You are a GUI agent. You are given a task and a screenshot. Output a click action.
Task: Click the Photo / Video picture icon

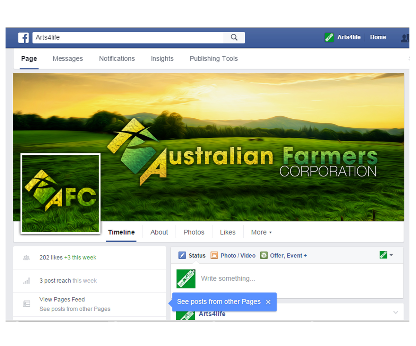[x=214, y=255]
